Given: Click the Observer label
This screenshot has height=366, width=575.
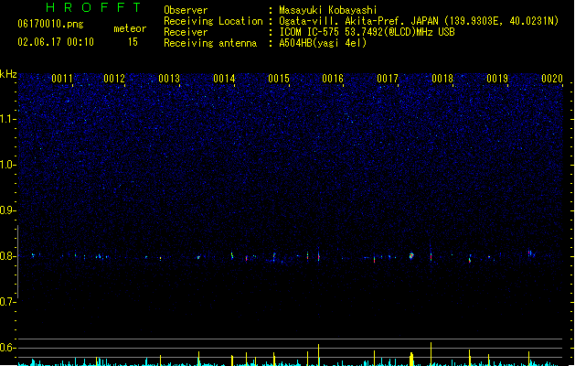Looking at the screenshot, I should click(x=186, y=10).
